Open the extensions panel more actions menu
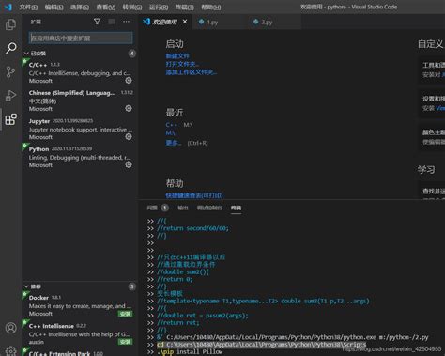The height and width of the screenshot is (356, 445). click(126, 22)
